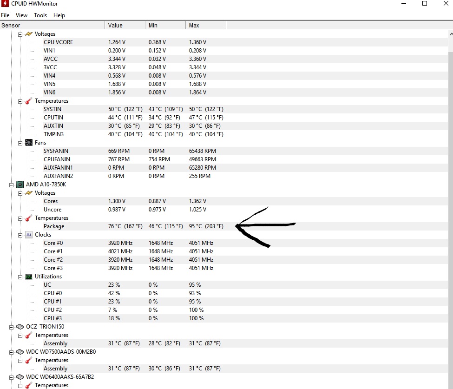Collapse the AMD A10-7850K node
This screenshot has width=453, height=389.
12,185
